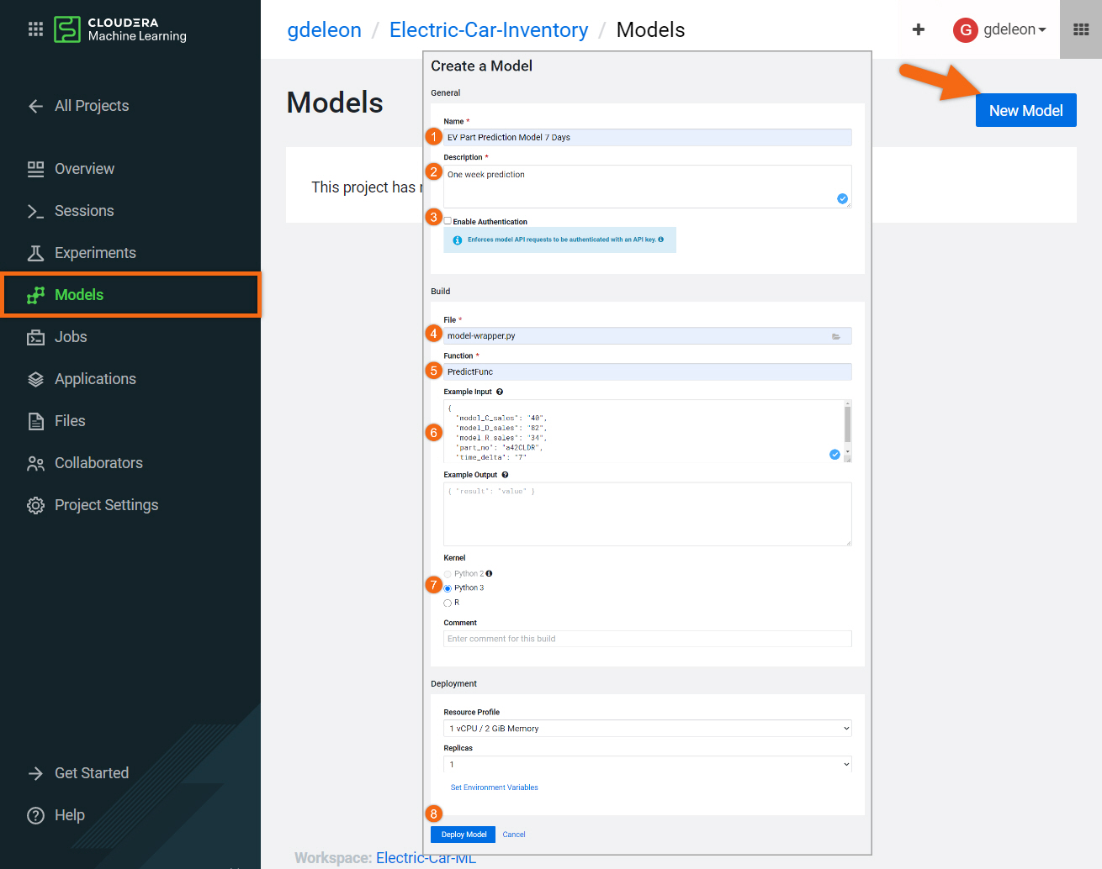Open Electric-Car-Inventory breadcrumb link
This screenshot has width=1102, height=869.
tap(489, 29)
